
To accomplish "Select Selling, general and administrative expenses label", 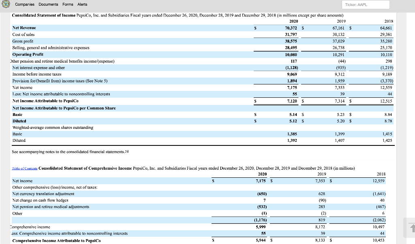I will coord(51,48).
